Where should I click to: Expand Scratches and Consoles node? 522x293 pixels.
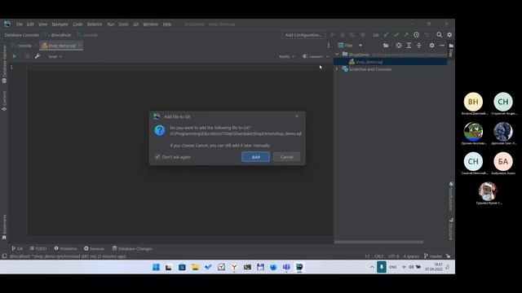pos(337,69)
